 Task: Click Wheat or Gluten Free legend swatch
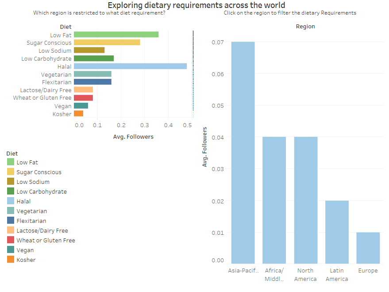(11, 240)
